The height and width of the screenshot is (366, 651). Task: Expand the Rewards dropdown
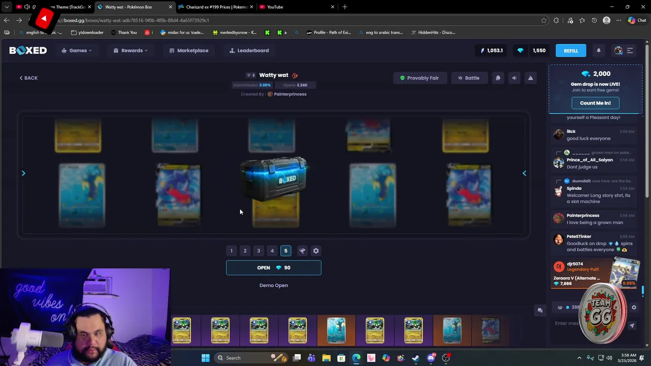pos(131,50)
